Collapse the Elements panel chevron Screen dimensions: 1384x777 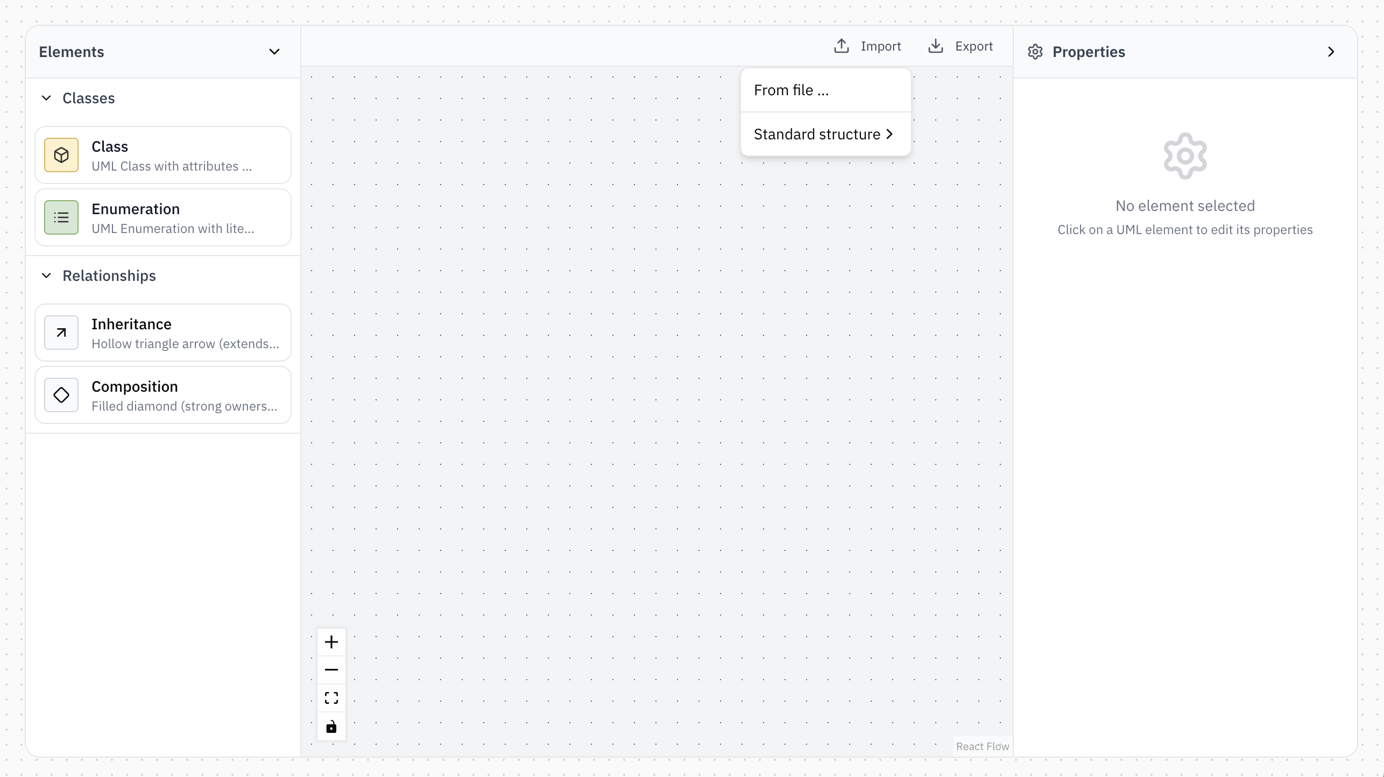[274, 52]
